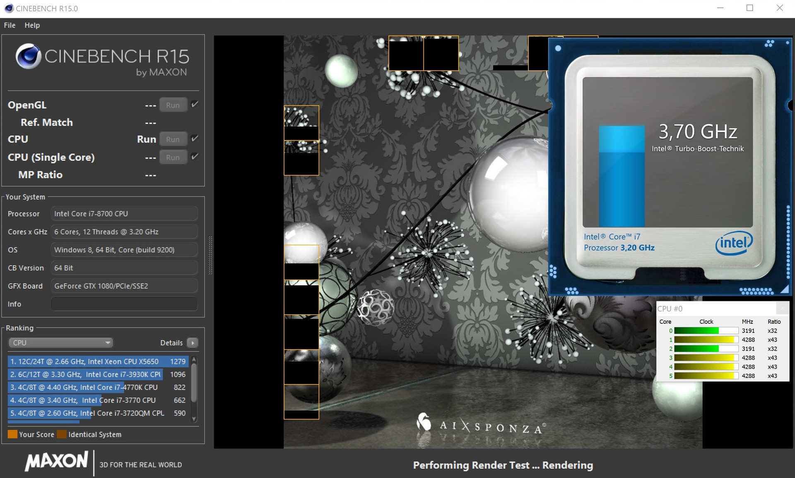Open the CPU ranking type dropdown
The width and height of the screenshot is (795, 478).
pyautogui.click(x=60, y=343)
